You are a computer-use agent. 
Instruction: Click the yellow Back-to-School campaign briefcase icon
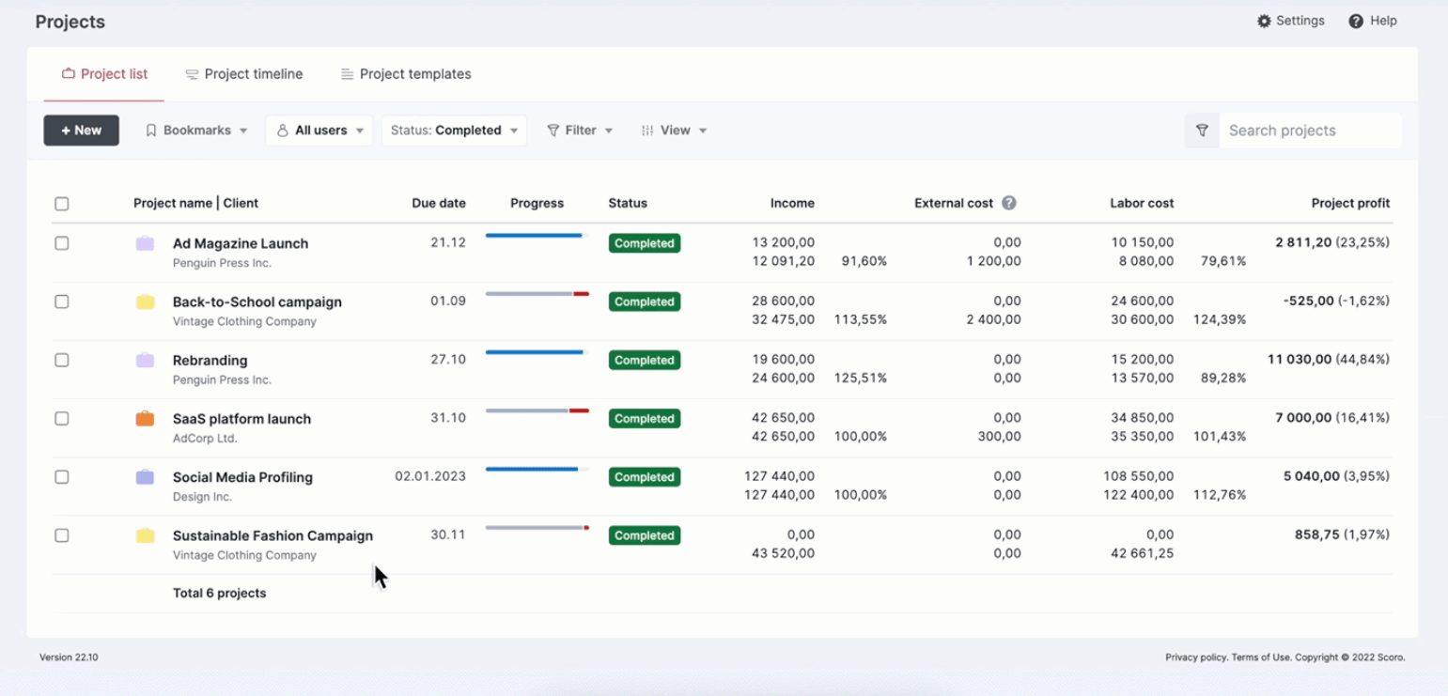(x=145, y=302)
